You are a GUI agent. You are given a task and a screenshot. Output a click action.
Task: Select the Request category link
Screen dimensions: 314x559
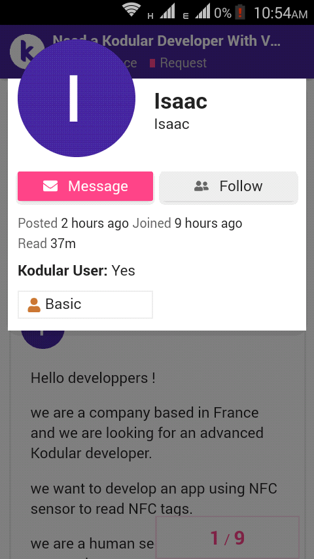coord(178,63)
